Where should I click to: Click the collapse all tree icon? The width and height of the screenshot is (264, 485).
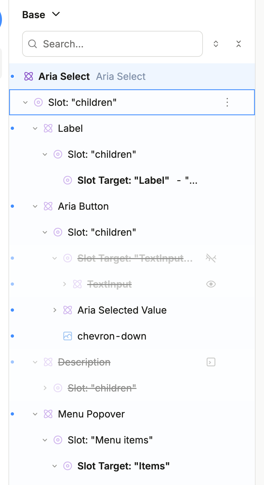(x=239, y=44)
